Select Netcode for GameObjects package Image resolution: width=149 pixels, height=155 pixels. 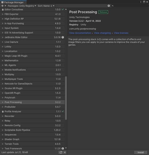tap(32, 84)
